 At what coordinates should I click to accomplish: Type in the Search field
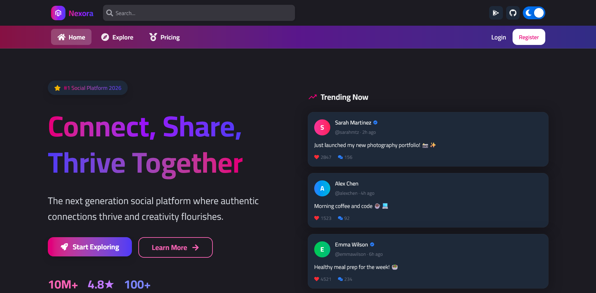tap(202, 13)
